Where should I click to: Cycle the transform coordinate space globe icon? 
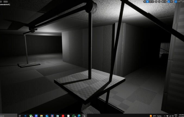tap(156, 2)
